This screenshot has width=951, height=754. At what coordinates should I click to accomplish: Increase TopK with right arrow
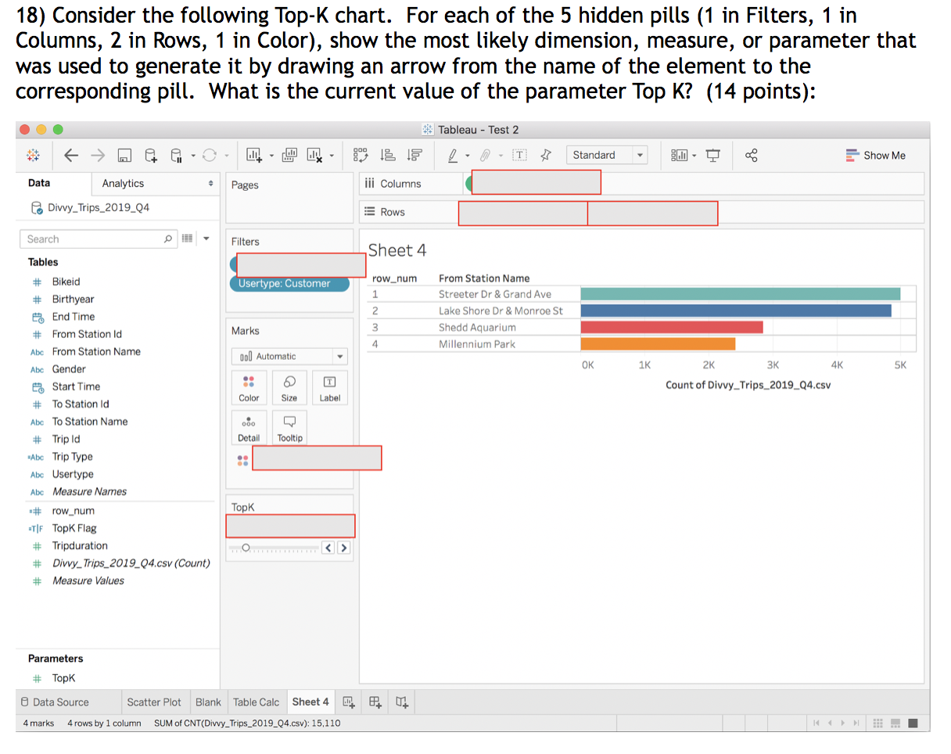(x=343, y=548)
